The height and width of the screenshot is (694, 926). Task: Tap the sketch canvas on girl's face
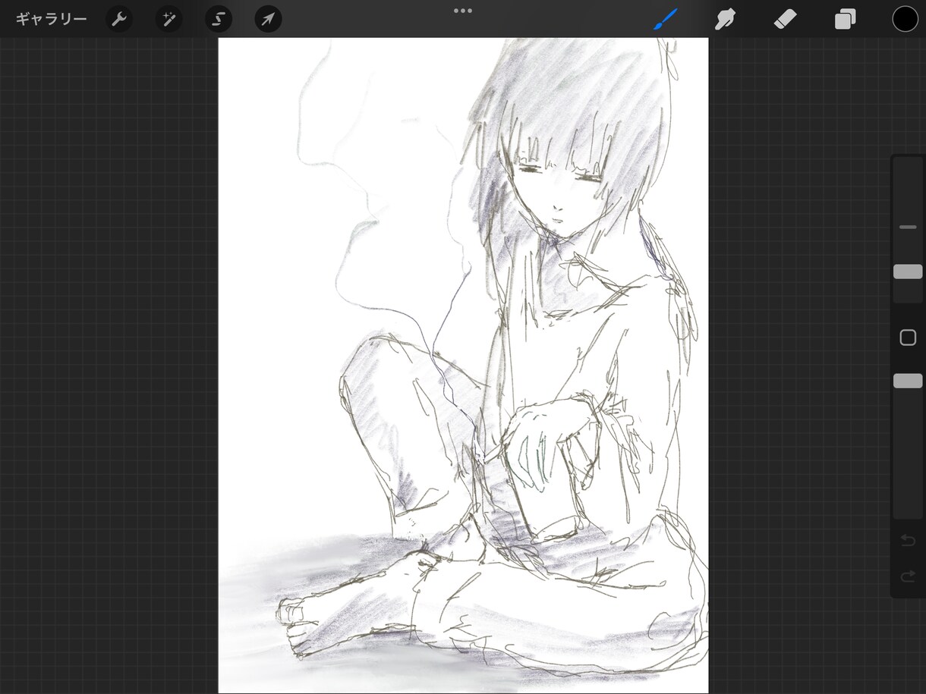tap(559, 190)
